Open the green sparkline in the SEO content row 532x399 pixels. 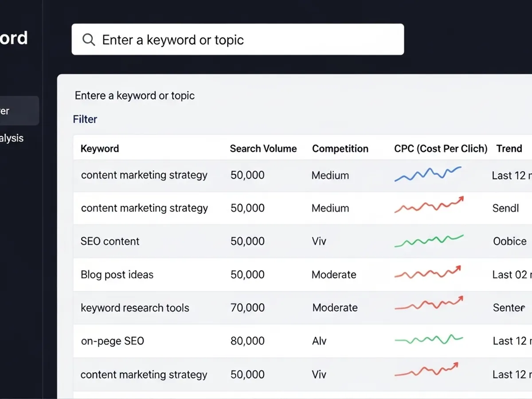pos(429,241)
